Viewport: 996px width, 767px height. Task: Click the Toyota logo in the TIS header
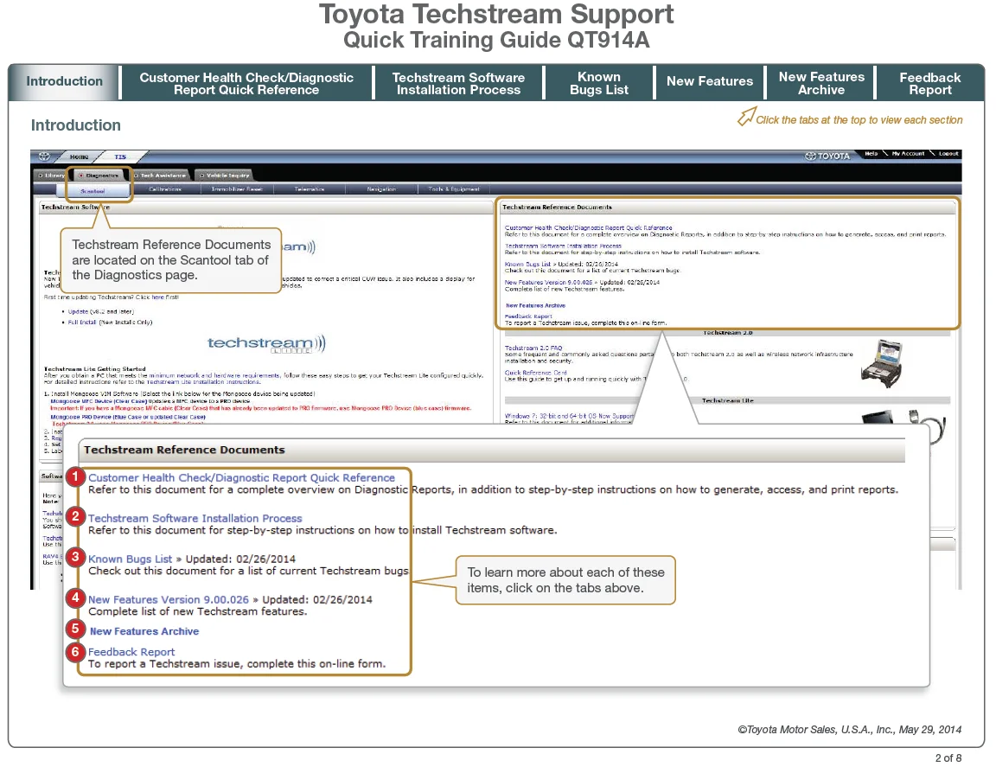pyautogui.click(x=827, y=156)
